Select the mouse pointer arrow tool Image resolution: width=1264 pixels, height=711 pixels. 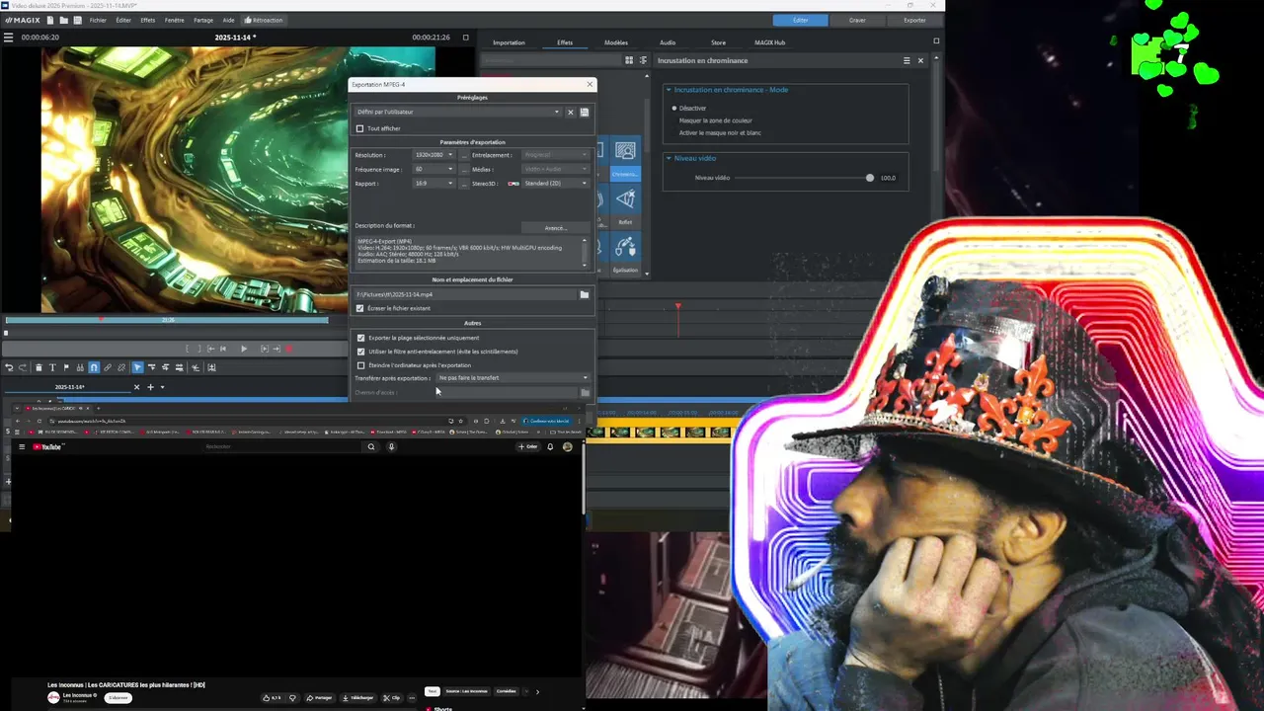(137, 367)
